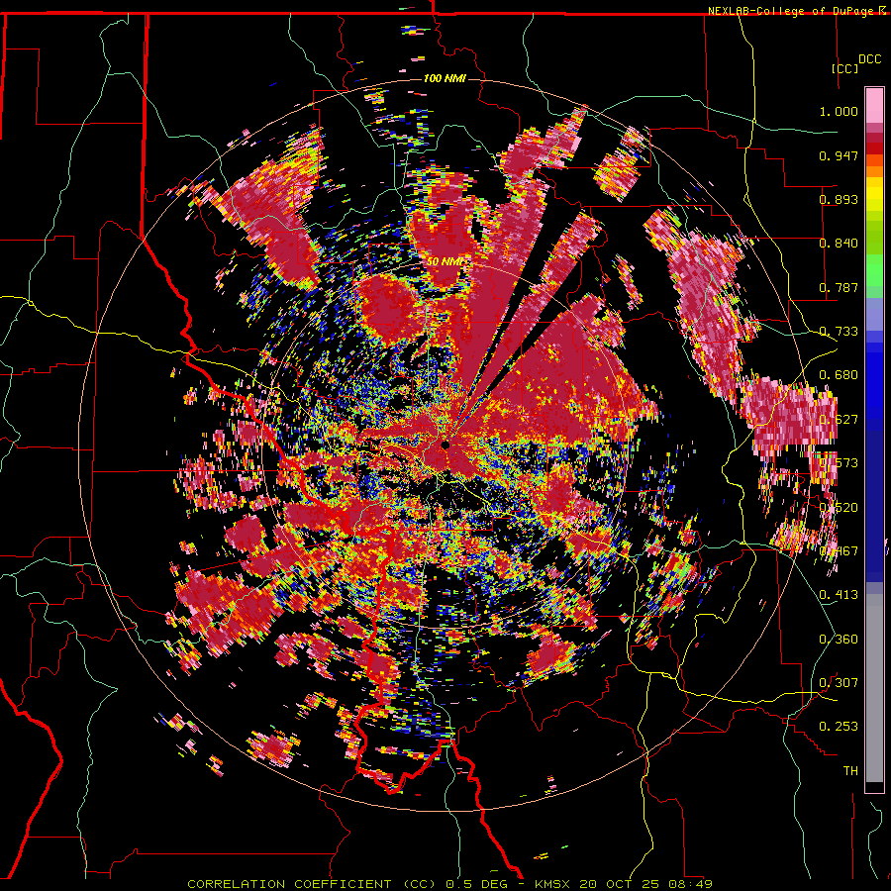
Task: Pick the light pink top color bar segment
Action: [x=874, y=105]
